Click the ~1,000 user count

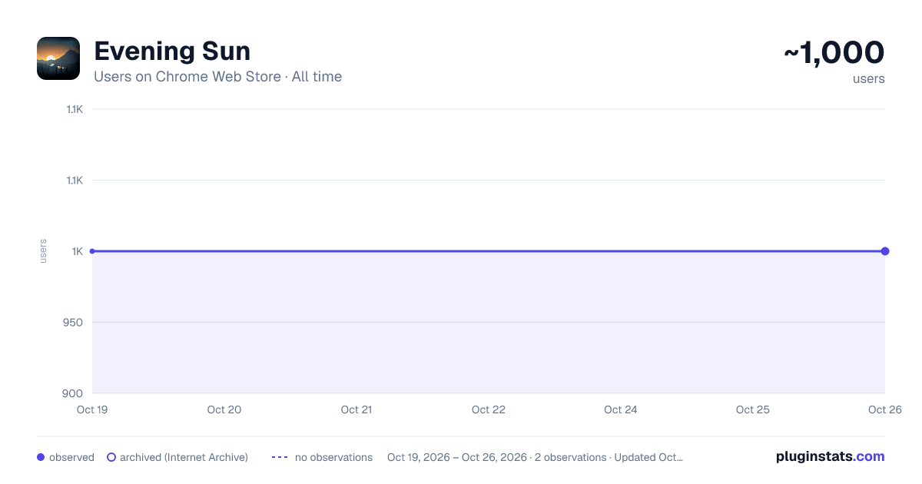834,52
